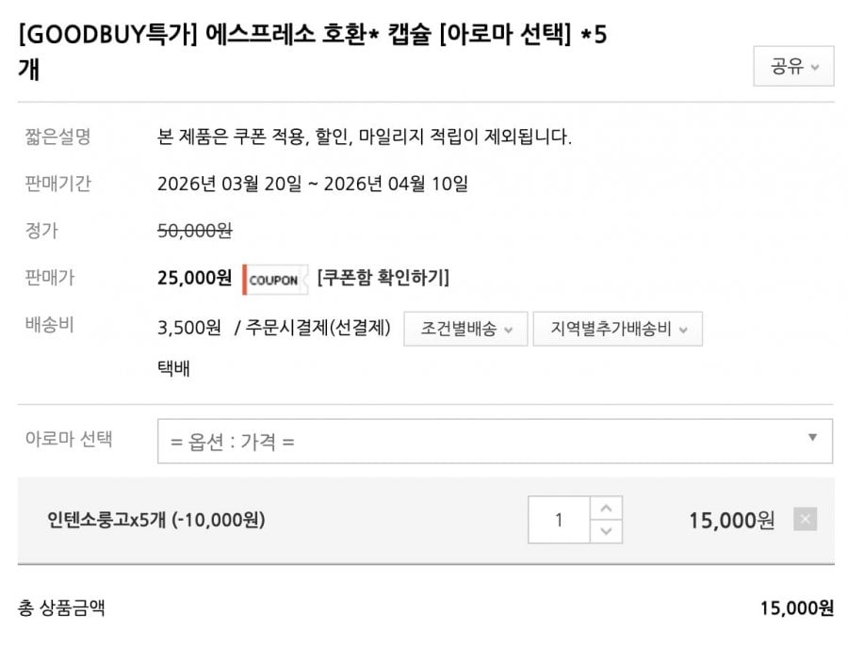Image resolution: width=848 pixels, height=646 pixels.
Task: Open the 쿠폰함 확인하기 link
Action: [x=383, y=278]
